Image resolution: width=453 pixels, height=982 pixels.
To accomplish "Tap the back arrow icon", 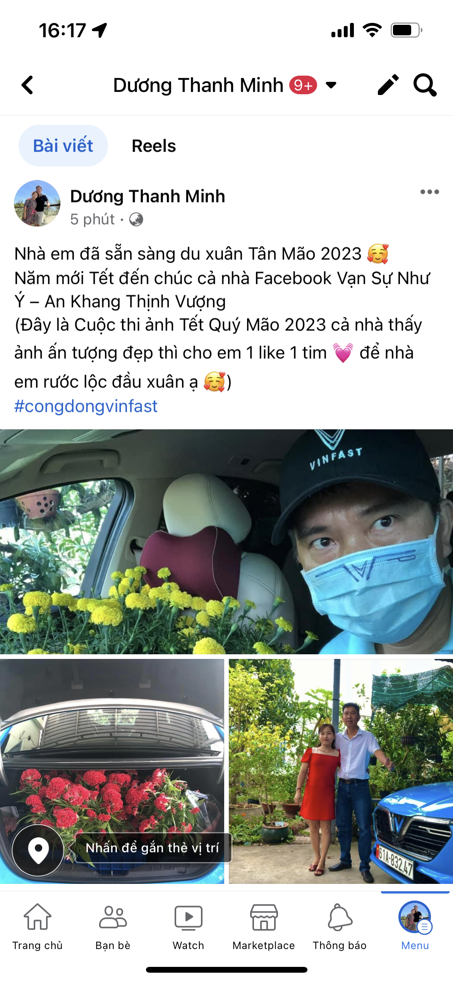I will [x=27, y=85].
